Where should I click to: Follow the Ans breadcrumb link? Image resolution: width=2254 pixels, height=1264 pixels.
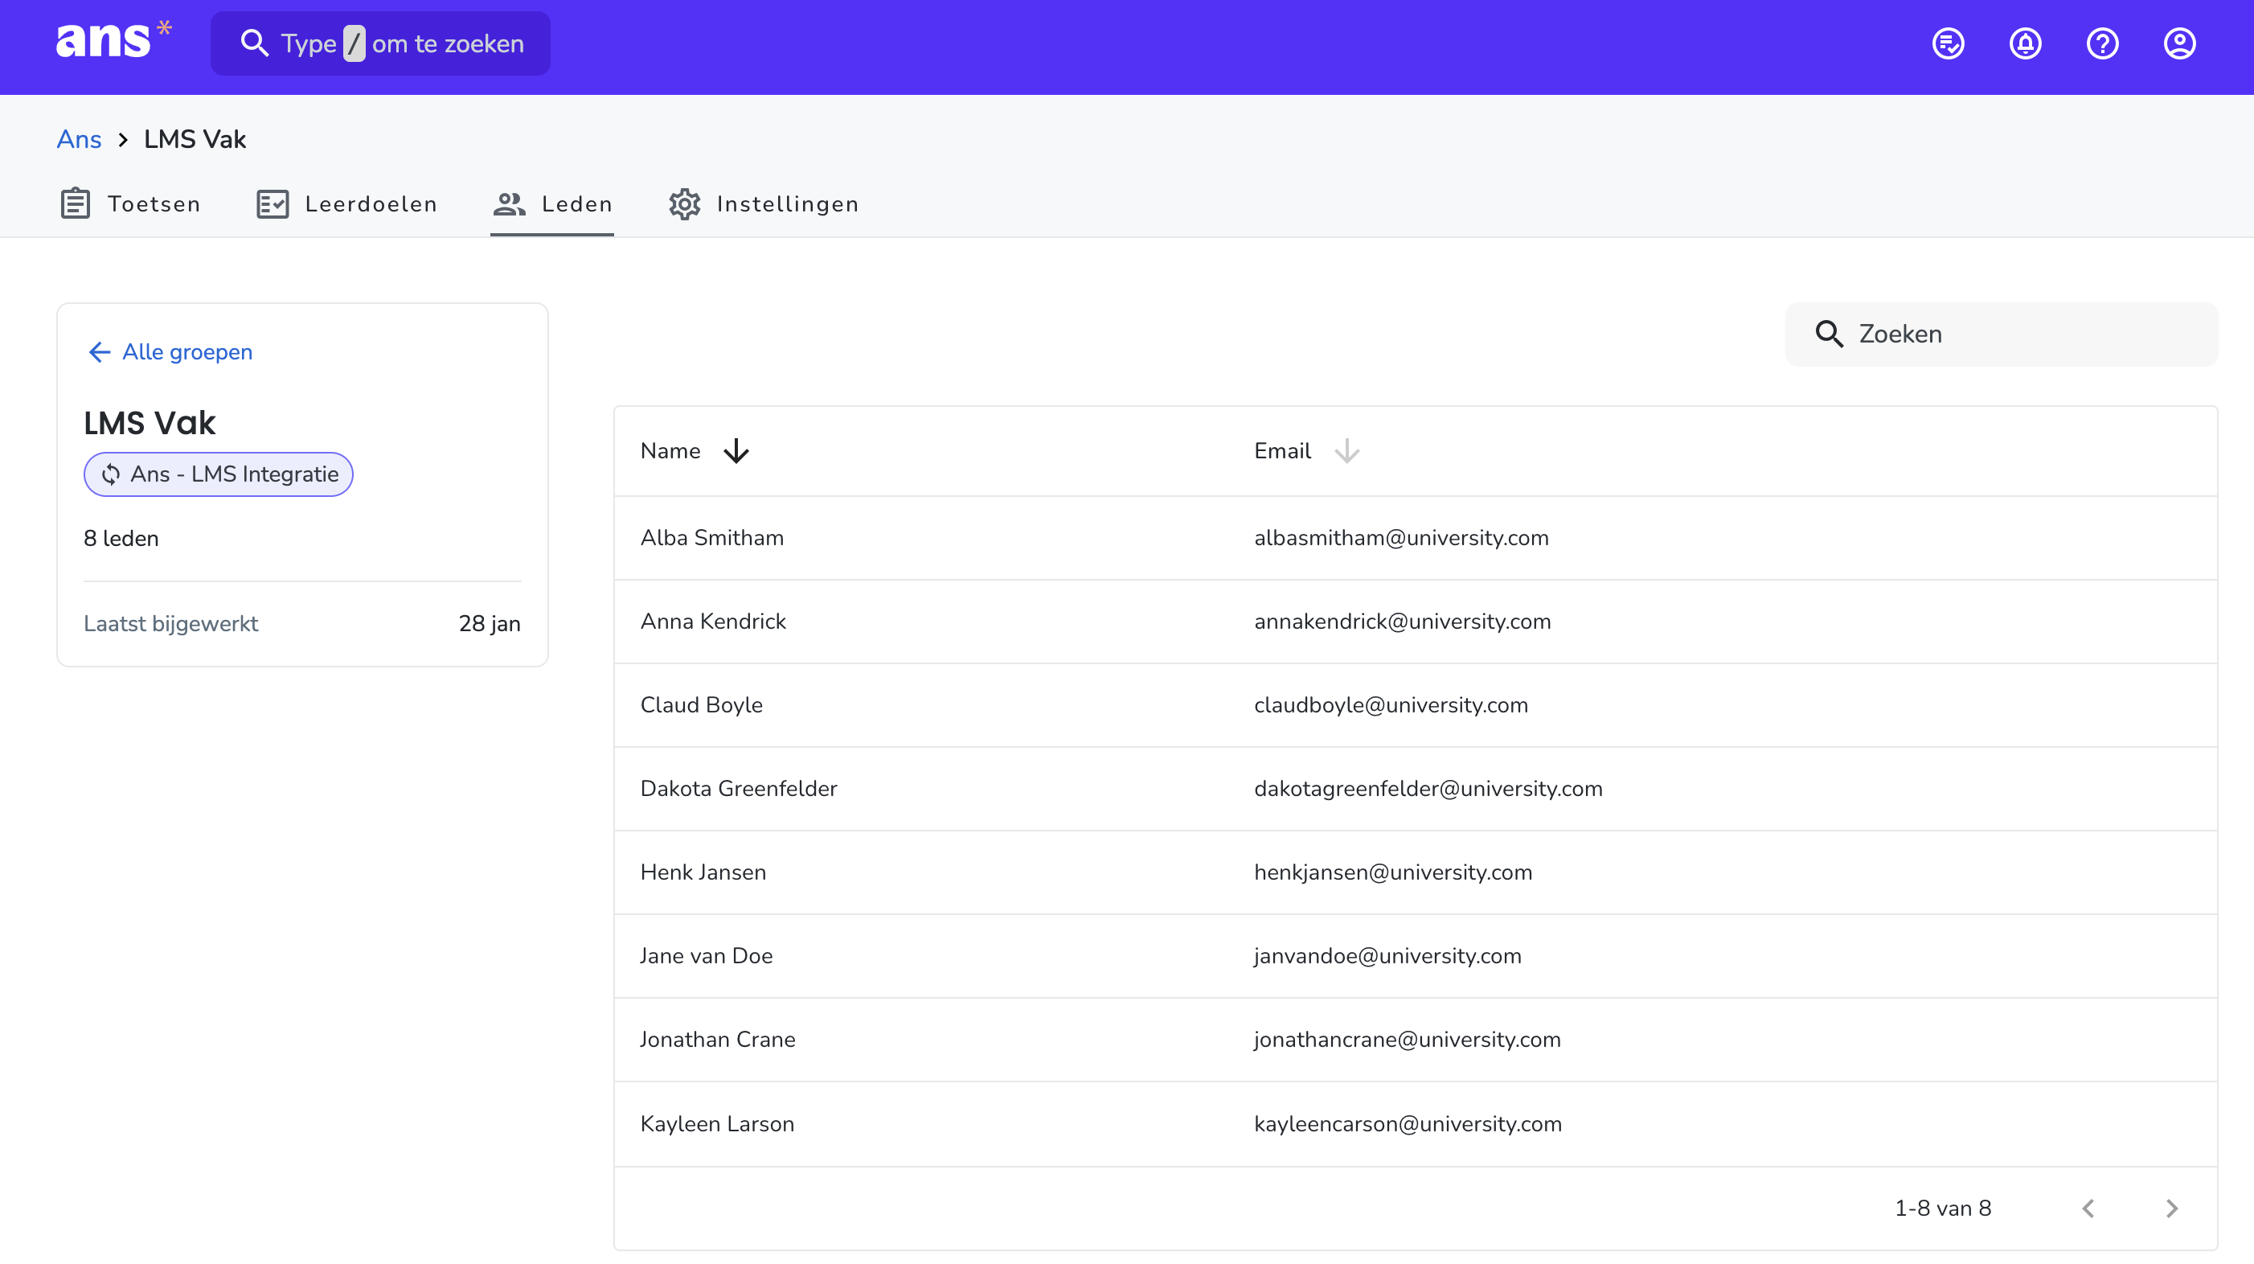pyautogui.click(x=79, y=139)
